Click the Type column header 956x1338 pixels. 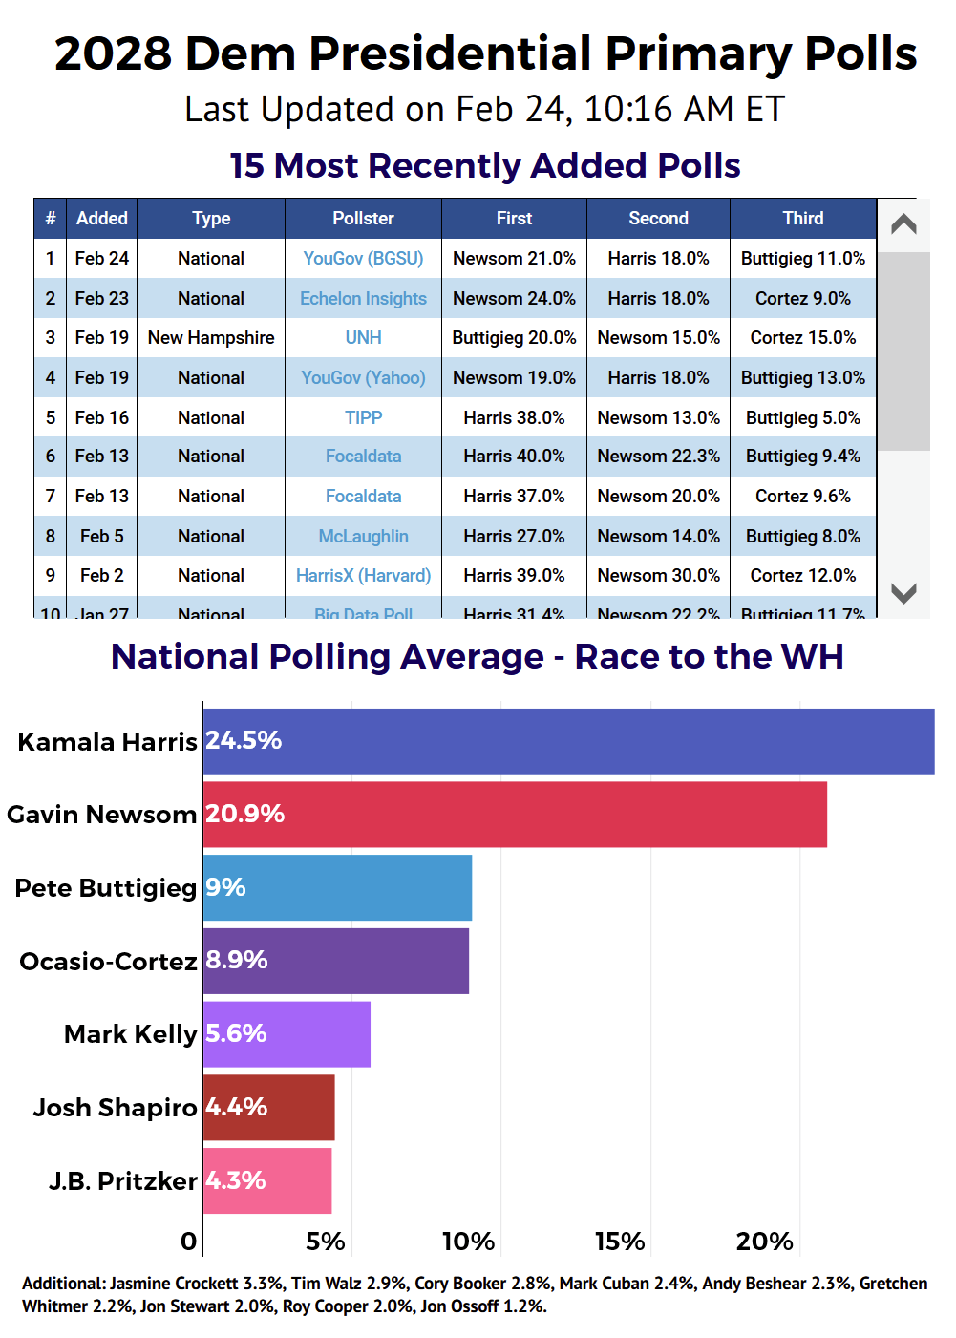tap(211, 219)
